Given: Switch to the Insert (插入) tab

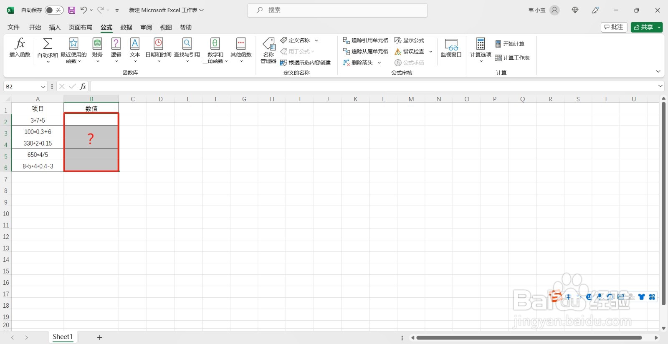Looking at the screenshot, I should click(x=55, y=27).
